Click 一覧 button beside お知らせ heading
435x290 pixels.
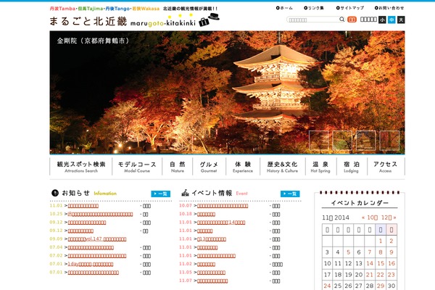coord(161,194)
